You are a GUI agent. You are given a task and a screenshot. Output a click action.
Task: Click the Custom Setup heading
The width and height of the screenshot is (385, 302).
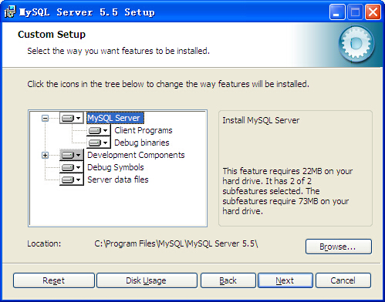[x=52, y=35]
